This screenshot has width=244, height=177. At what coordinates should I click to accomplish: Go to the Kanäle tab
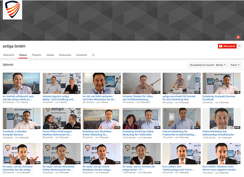[50, 55]
